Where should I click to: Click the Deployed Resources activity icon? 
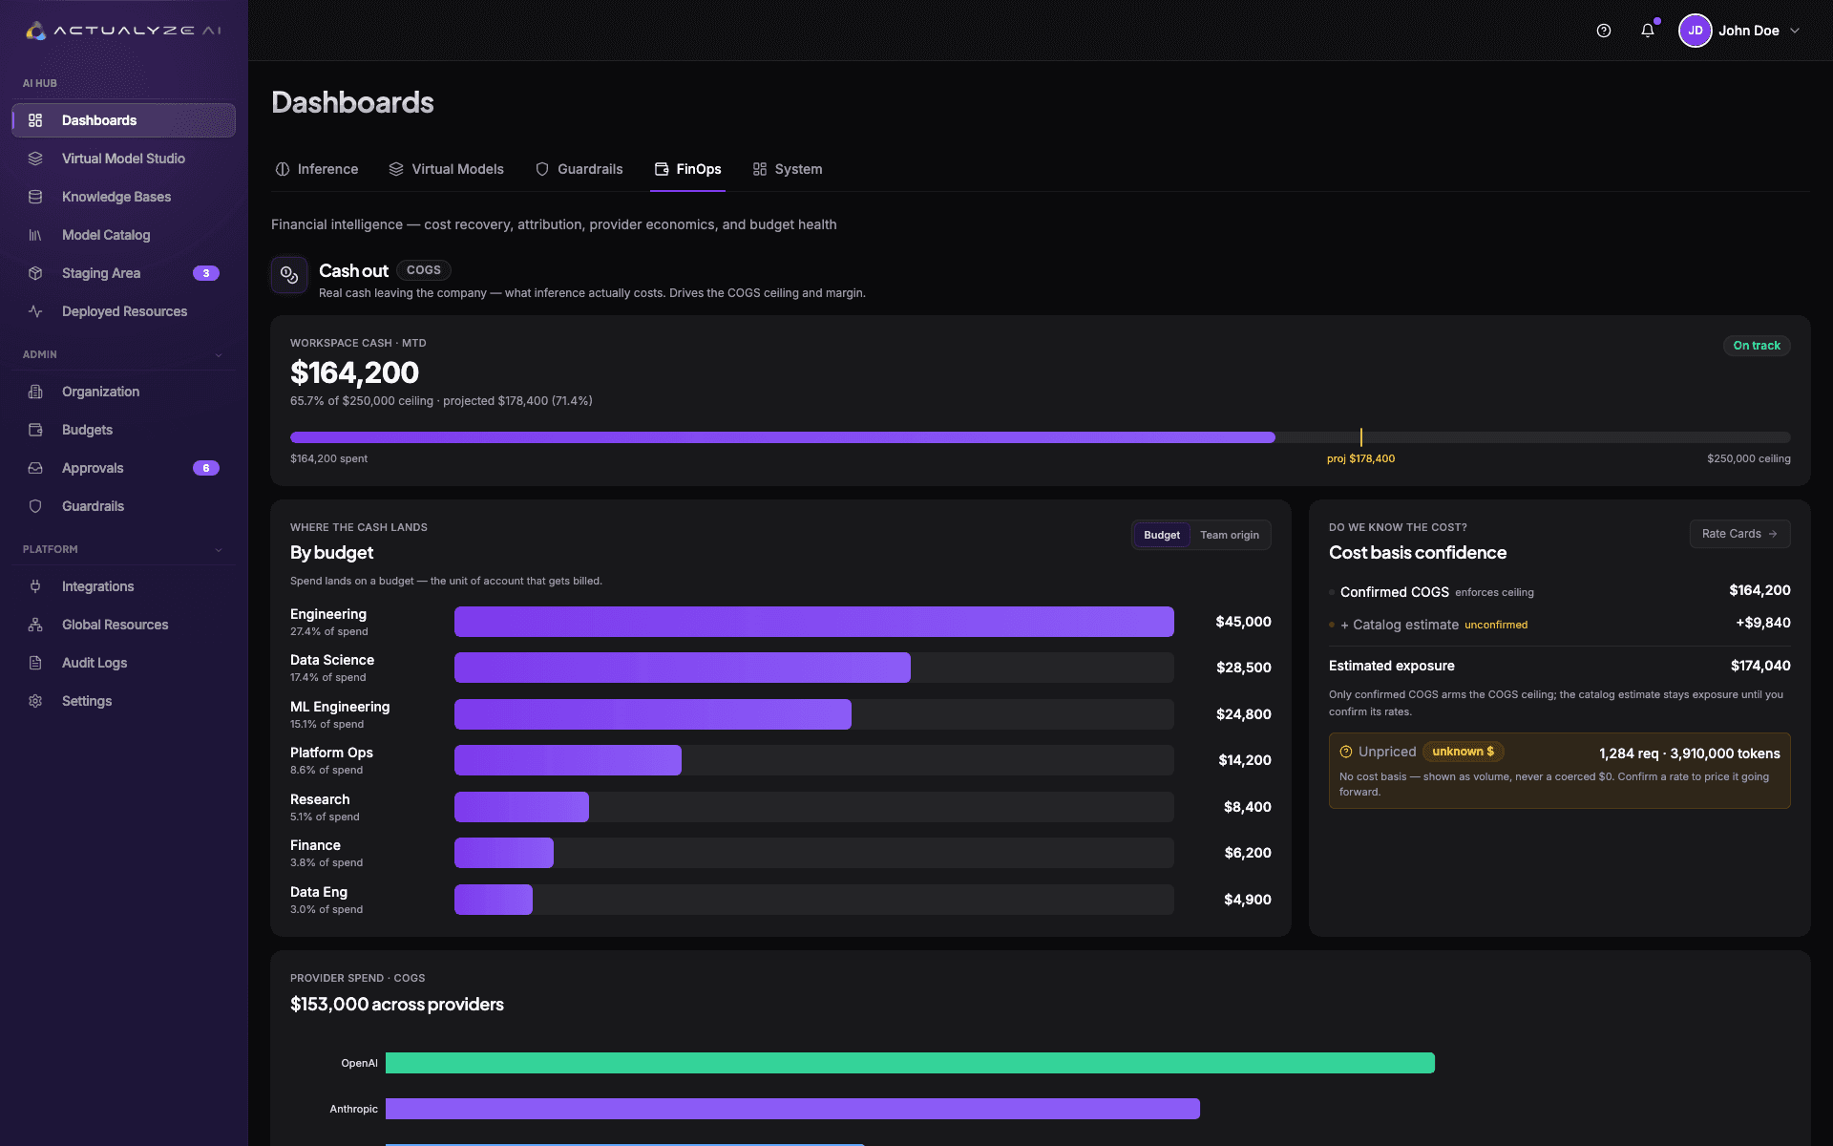click(35, 311)
